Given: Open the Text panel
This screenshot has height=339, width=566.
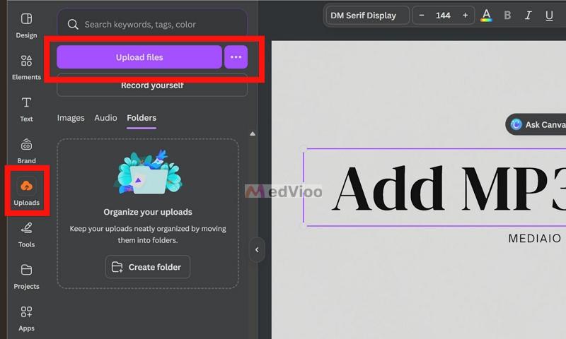Looking at the screenshot, I should (x=26, y=109).
